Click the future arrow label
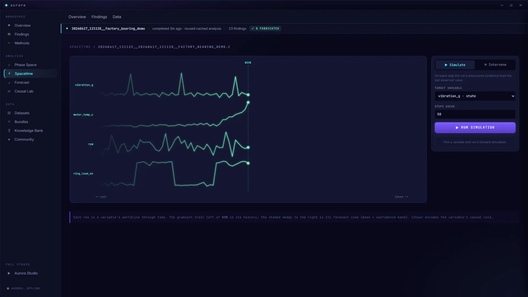Viewport: 528px width, 297px height. tap(401, 197)
